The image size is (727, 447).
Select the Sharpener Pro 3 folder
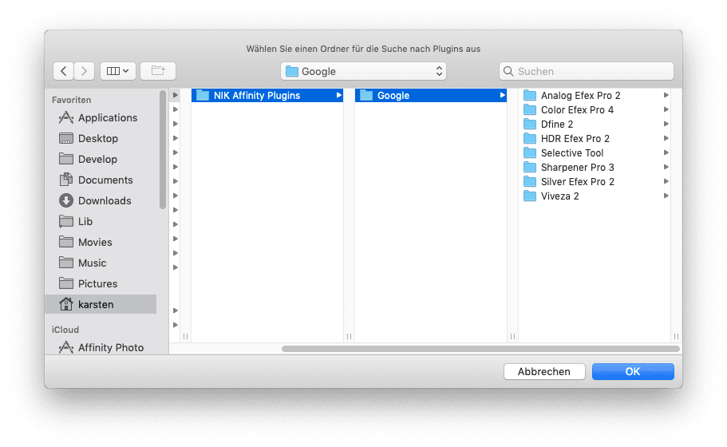[x=595, y=168]
